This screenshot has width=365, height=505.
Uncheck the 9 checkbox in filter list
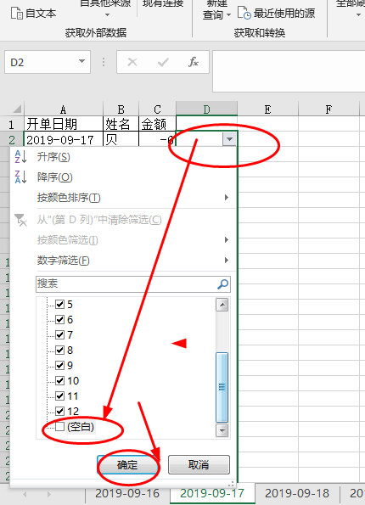click(60, 365)
